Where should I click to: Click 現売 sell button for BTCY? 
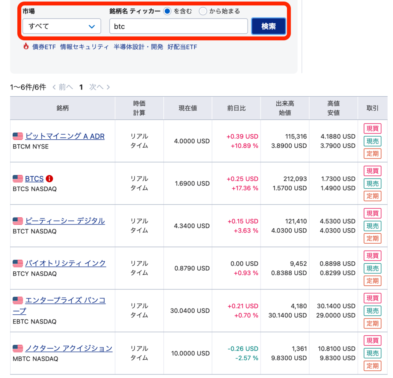372,268
